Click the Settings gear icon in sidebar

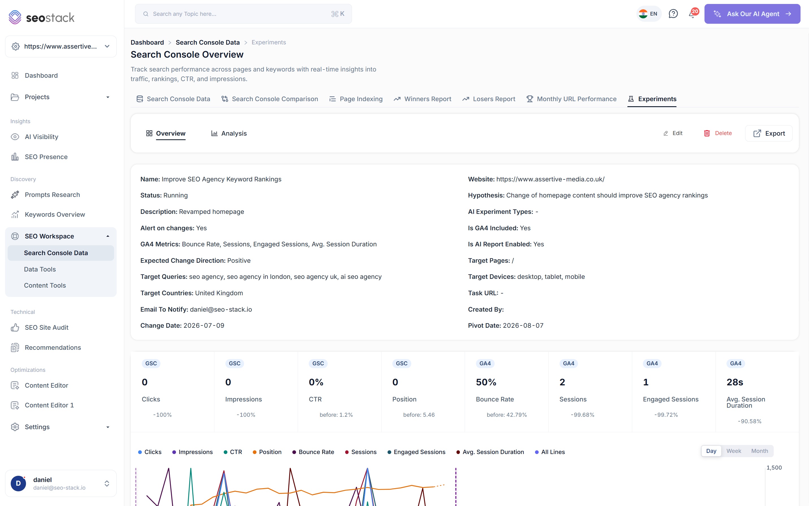click(x=15, y=427)
